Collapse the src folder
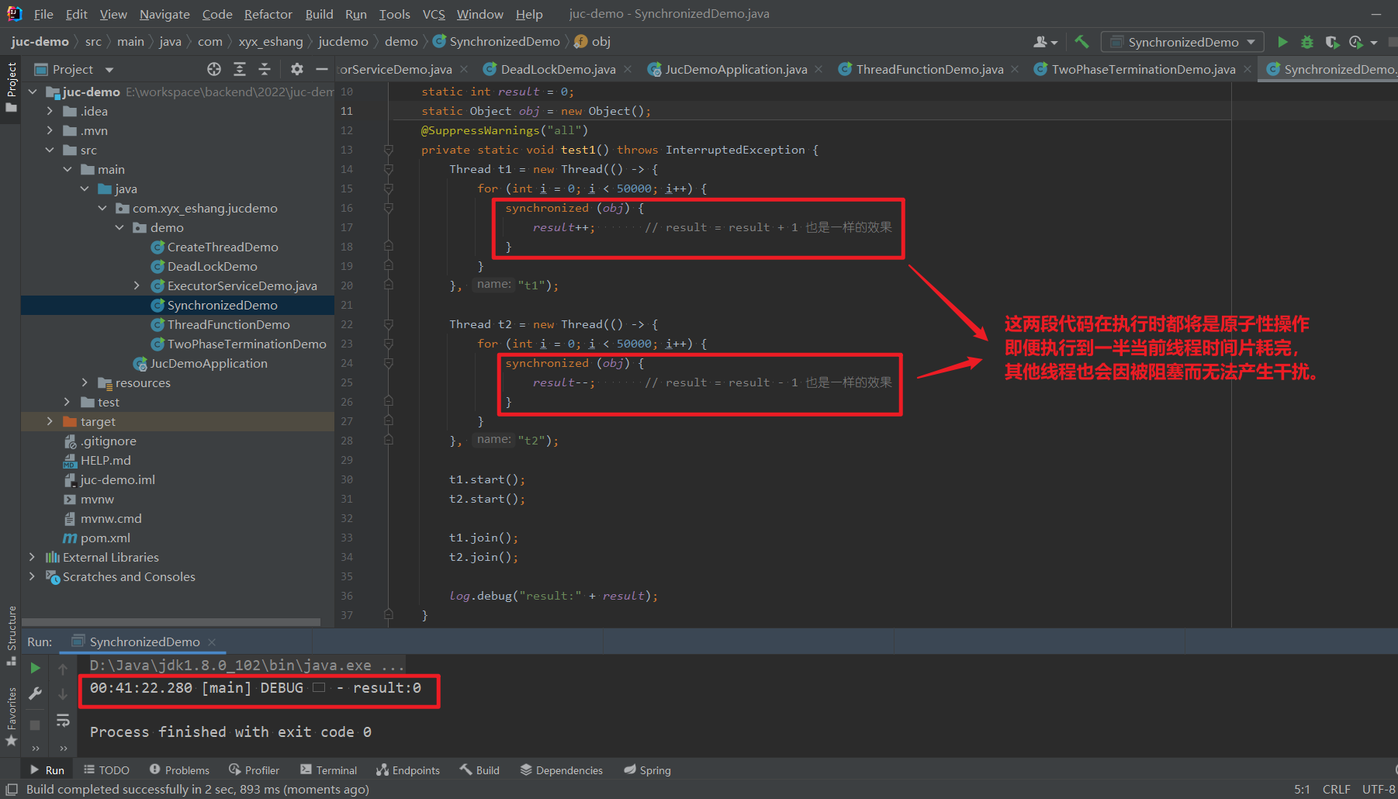This screenshot has width=1398, height=799. coord(50,150)
